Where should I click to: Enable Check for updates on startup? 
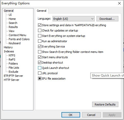(40, 31)
